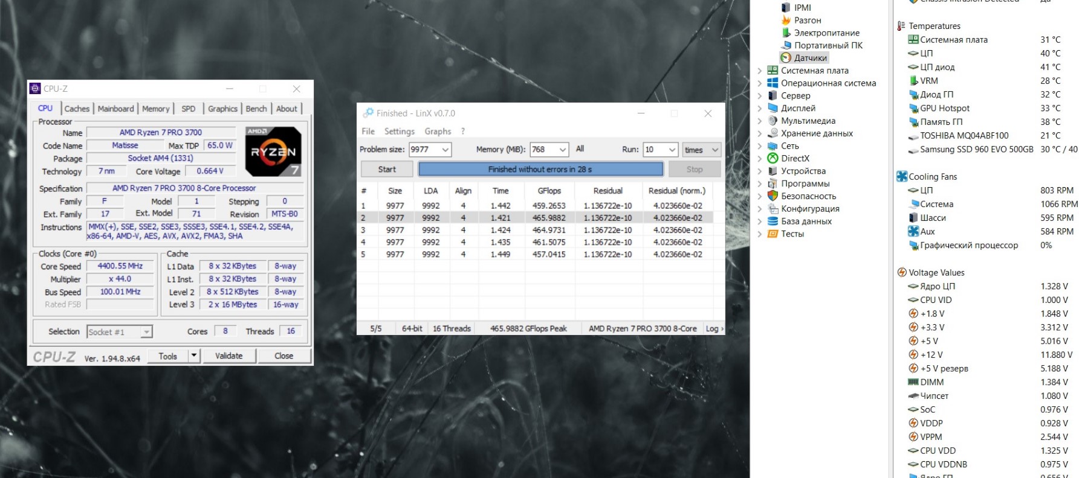Viewport: 1079px width, 478px height.
Task: Click the GFlops column header in LinX
Action: coord(549,191)
